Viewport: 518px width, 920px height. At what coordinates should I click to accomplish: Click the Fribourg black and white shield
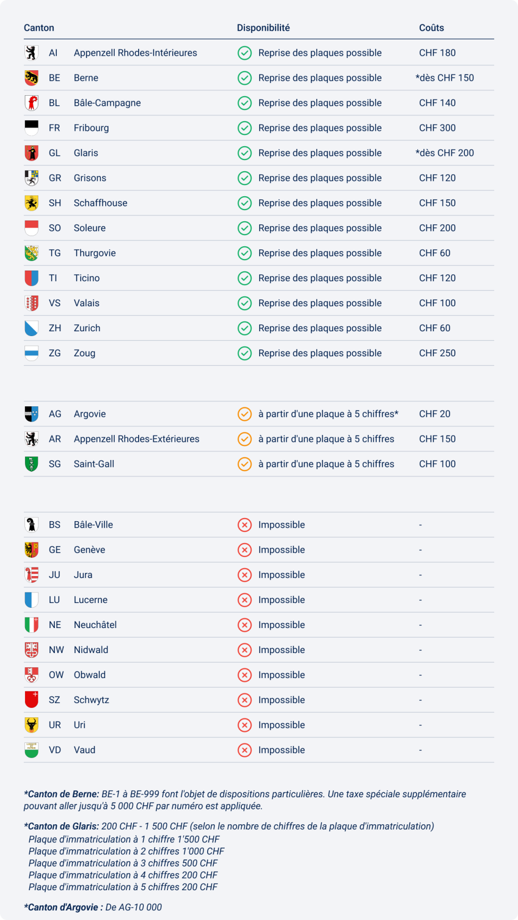[31, 128]
